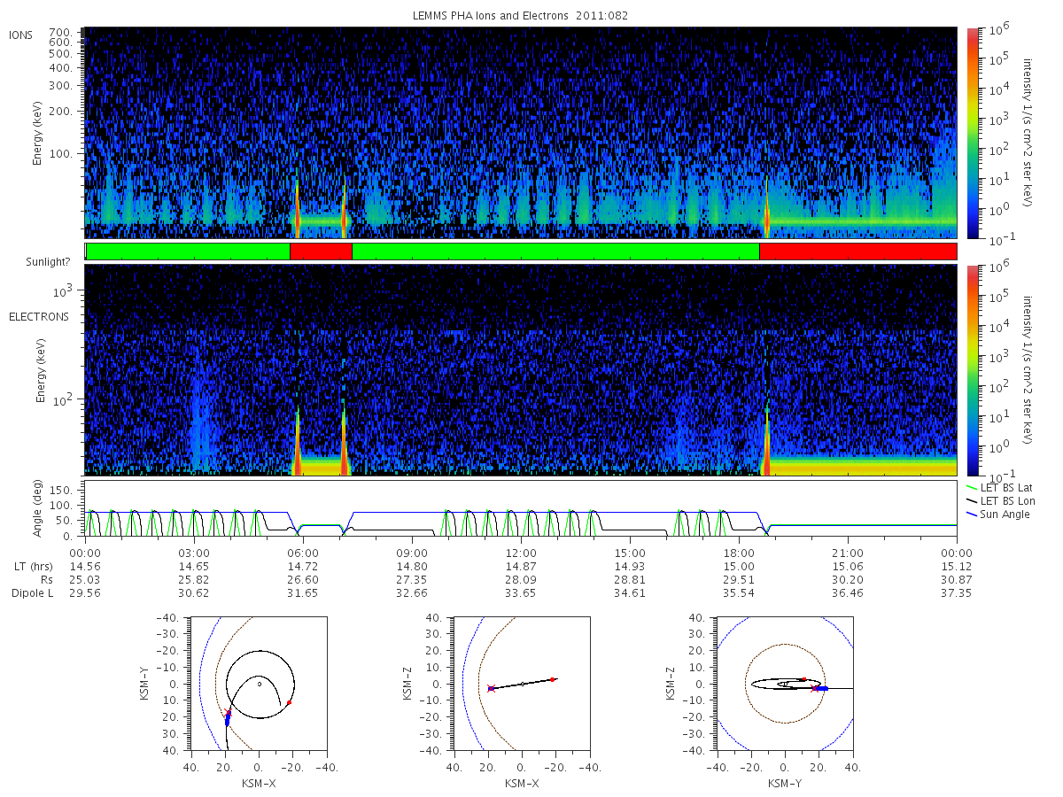1063x797 pixels.
Task: Select the long red Sunlight segment at right
Action: [857, 251]
